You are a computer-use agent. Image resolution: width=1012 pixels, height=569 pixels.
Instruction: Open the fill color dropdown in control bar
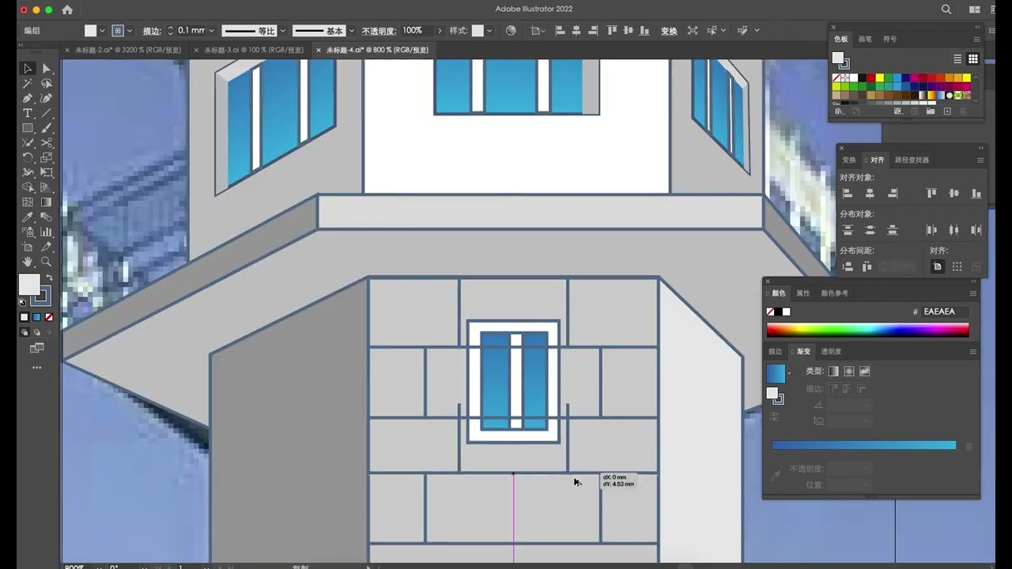(x=102, y=31)
